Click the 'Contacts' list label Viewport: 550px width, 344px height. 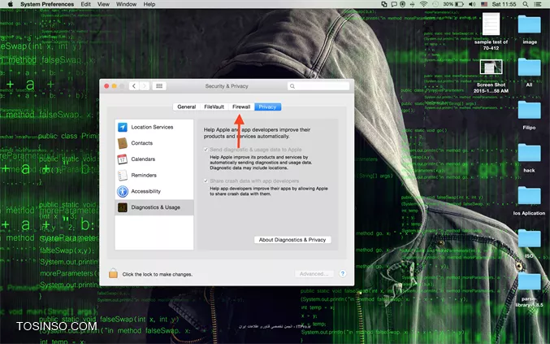point(141,143)
